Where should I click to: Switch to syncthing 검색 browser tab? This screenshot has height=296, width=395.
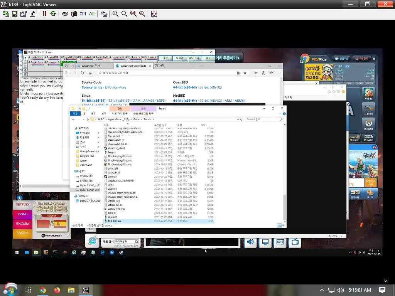point(91,66)
